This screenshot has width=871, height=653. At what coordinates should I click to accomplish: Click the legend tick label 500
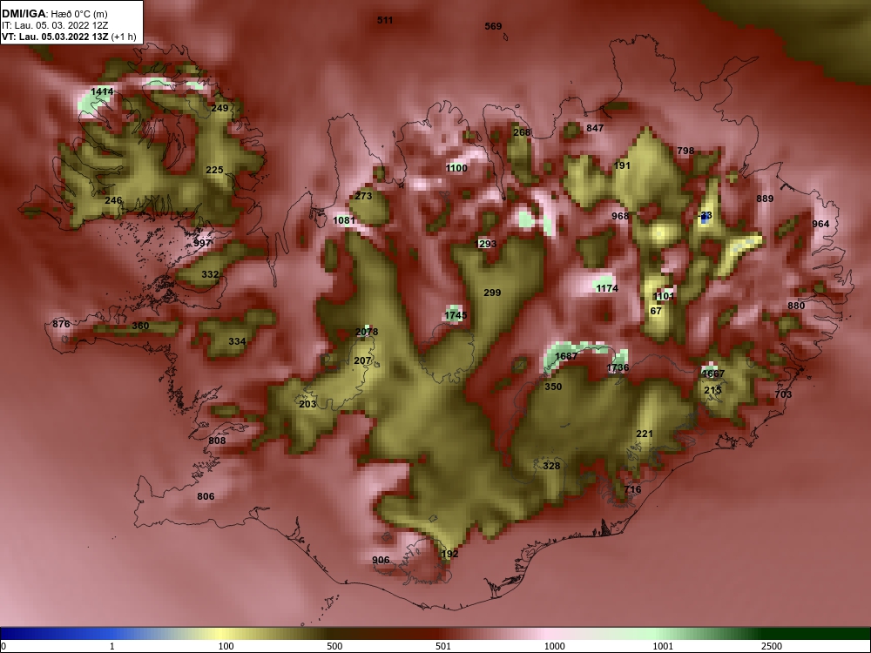334,646
